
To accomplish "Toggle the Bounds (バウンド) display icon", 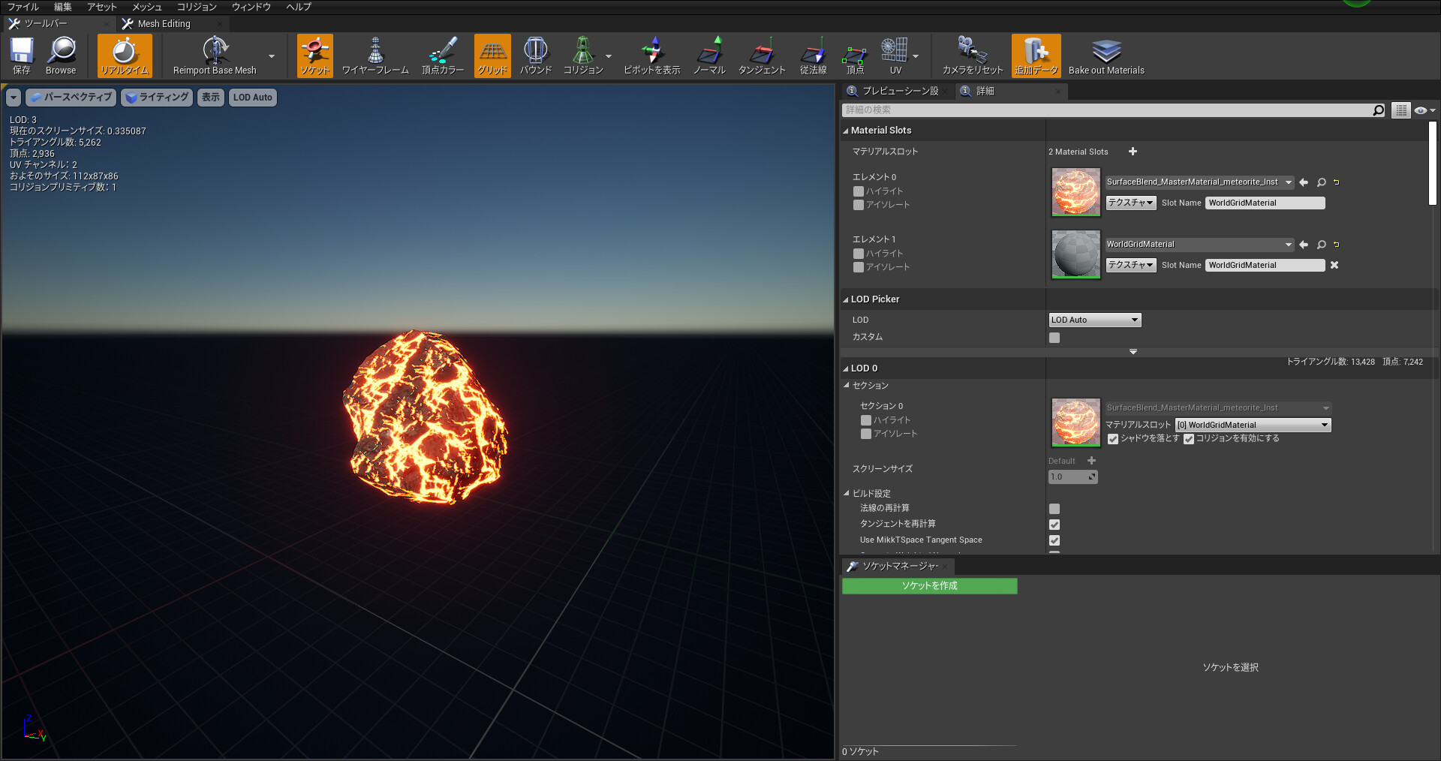I will coord(536,56).
